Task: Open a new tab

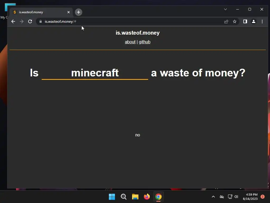Action: [79, 12]
